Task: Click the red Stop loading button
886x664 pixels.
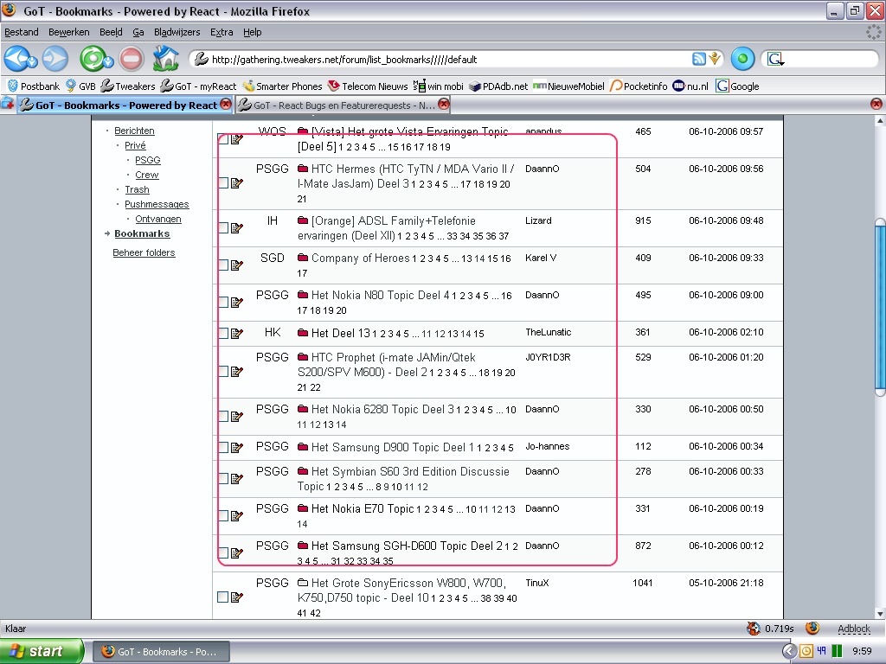Action: [x=132, y=59]
